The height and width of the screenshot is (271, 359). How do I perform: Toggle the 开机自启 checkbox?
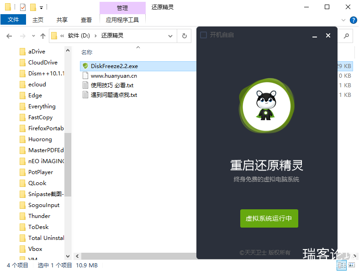204,35
